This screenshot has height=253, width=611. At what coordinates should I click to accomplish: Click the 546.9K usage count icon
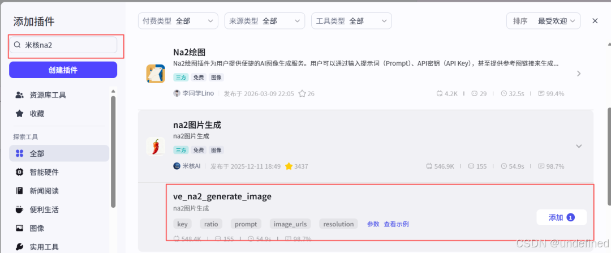[429, 166]
